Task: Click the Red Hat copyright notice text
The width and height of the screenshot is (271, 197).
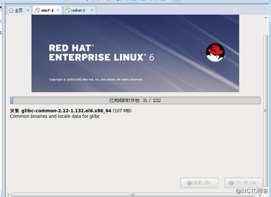Action: [x=96, y=80]
